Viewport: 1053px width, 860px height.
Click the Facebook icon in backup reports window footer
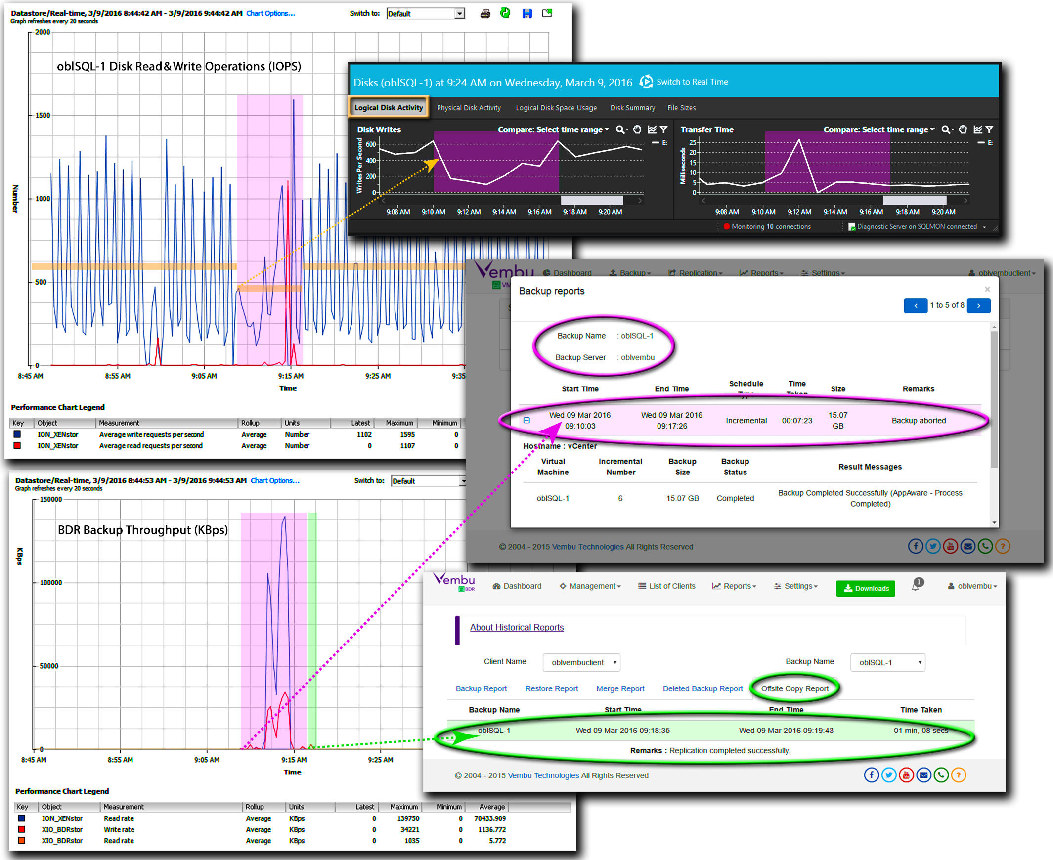(915, 546)
